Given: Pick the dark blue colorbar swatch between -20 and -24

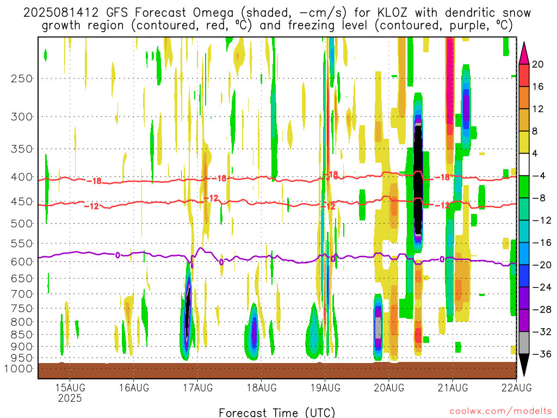Looking at the screenshot, I should 524,276.
